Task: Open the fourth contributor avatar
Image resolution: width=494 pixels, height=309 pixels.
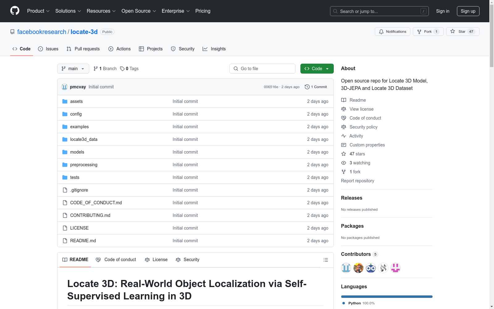Action: tap(383, 268)
